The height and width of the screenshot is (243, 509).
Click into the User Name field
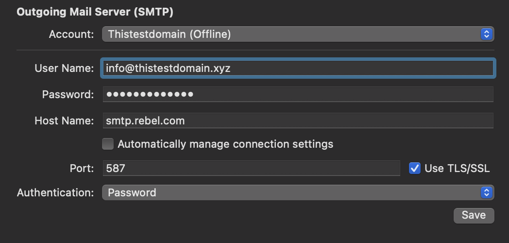tap(298, 68)
